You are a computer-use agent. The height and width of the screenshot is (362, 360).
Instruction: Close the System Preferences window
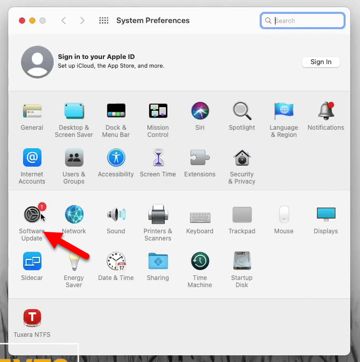22,21
